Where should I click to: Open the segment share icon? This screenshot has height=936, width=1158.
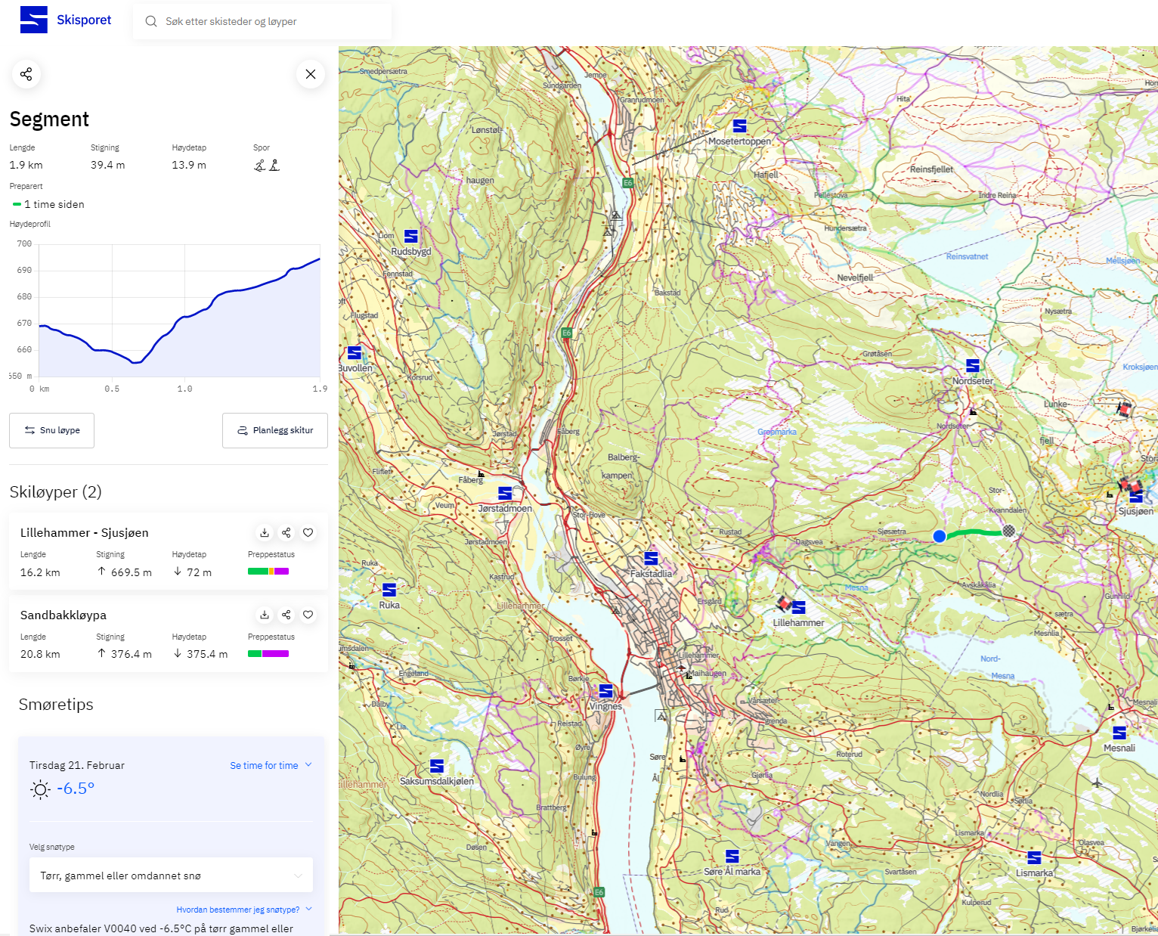26,74
